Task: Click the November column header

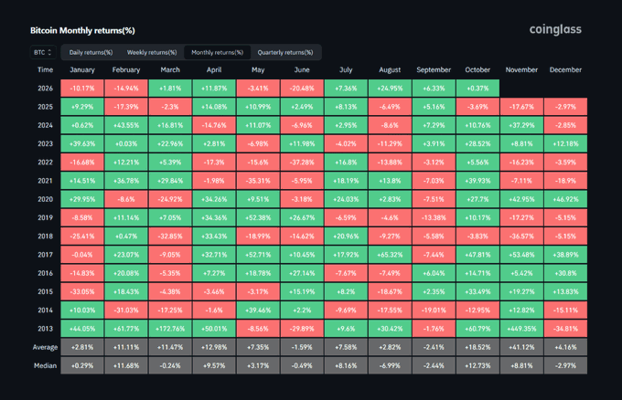Action: [521, 69]
